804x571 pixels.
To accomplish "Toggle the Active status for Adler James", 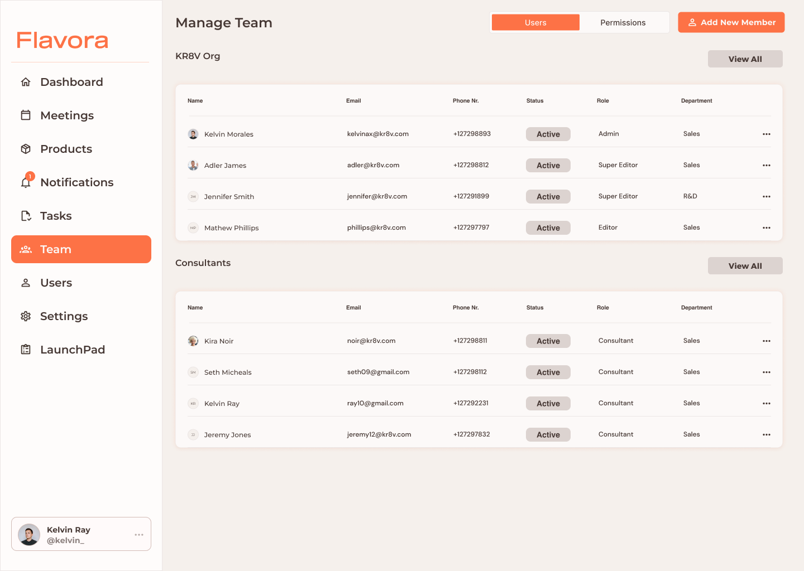I will [548, 166].
